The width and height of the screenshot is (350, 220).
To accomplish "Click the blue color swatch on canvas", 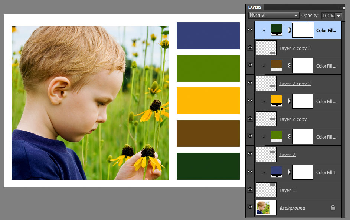I will (x=208, y=35).
